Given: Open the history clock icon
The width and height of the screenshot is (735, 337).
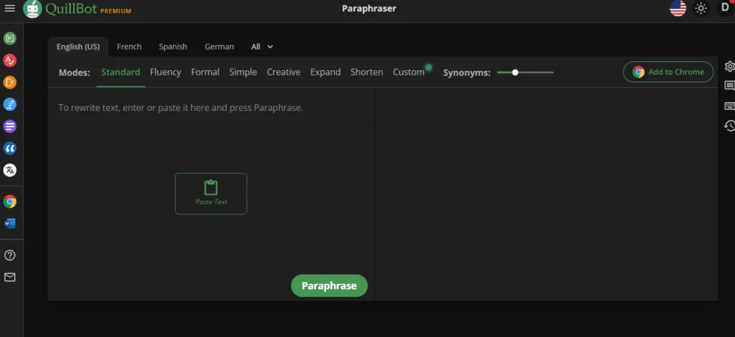Looking at the screenshot, I should click(730, 125).
